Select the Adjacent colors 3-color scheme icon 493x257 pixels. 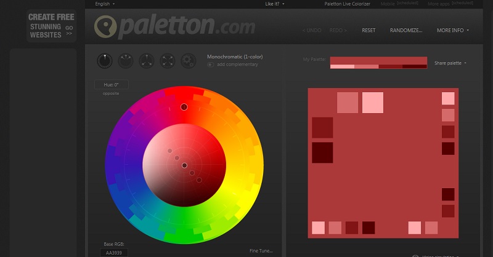[x=126, y=61]
